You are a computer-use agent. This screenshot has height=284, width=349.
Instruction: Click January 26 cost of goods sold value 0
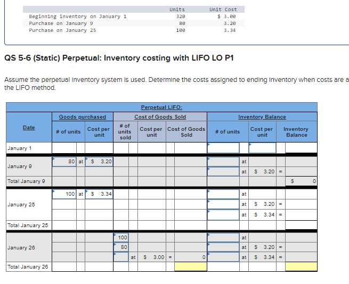(191, 257)
